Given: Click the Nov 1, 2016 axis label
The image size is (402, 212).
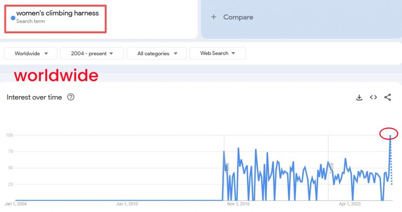Looking at the screenshot, I should (238, 204).
